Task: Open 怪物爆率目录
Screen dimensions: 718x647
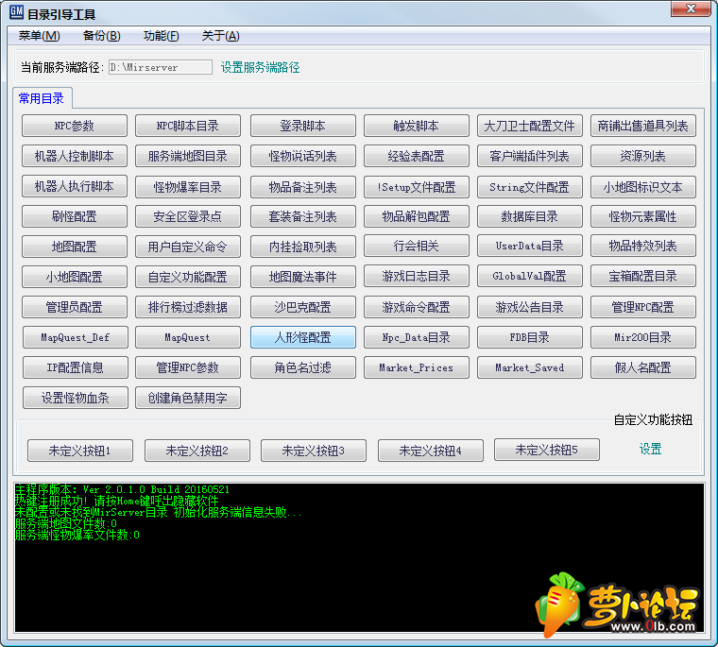Action: pos(188,187)
